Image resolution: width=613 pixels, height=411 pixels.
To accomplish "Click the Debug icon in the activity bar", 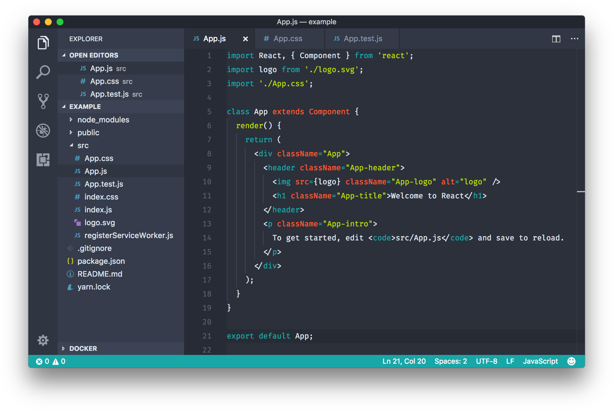I will [x=43, y=131].
